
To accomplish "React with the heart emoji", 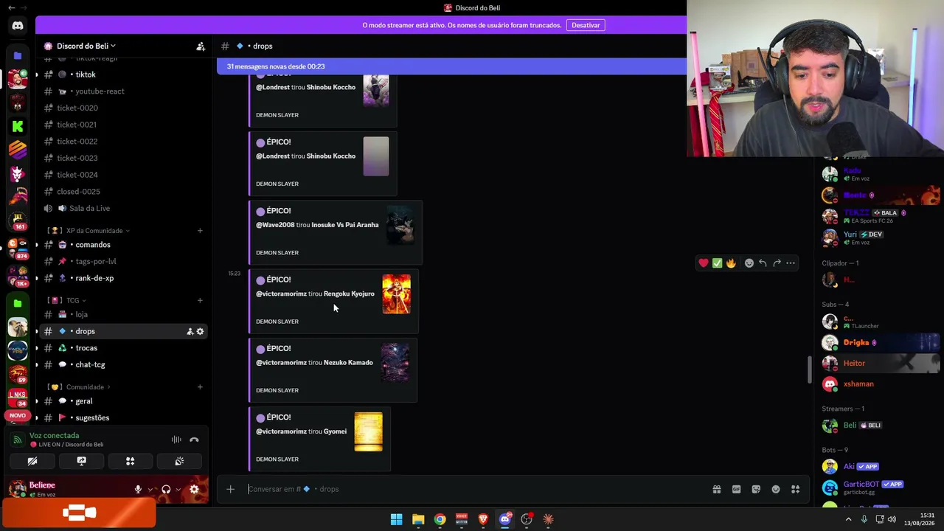I will pos(704,263).
